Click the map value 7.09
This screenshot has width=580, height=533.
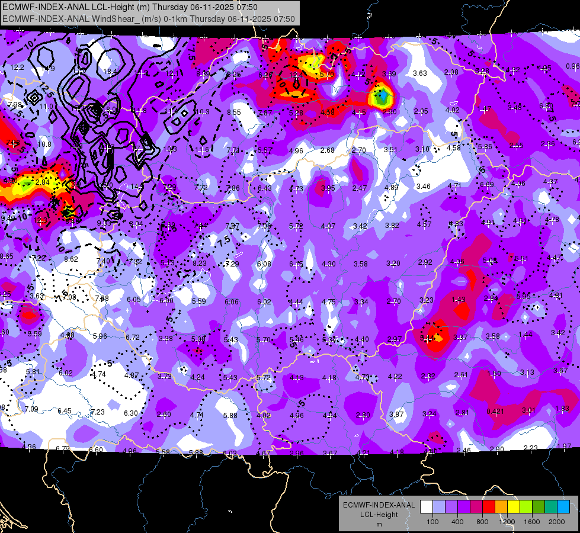tap(31, 409)
